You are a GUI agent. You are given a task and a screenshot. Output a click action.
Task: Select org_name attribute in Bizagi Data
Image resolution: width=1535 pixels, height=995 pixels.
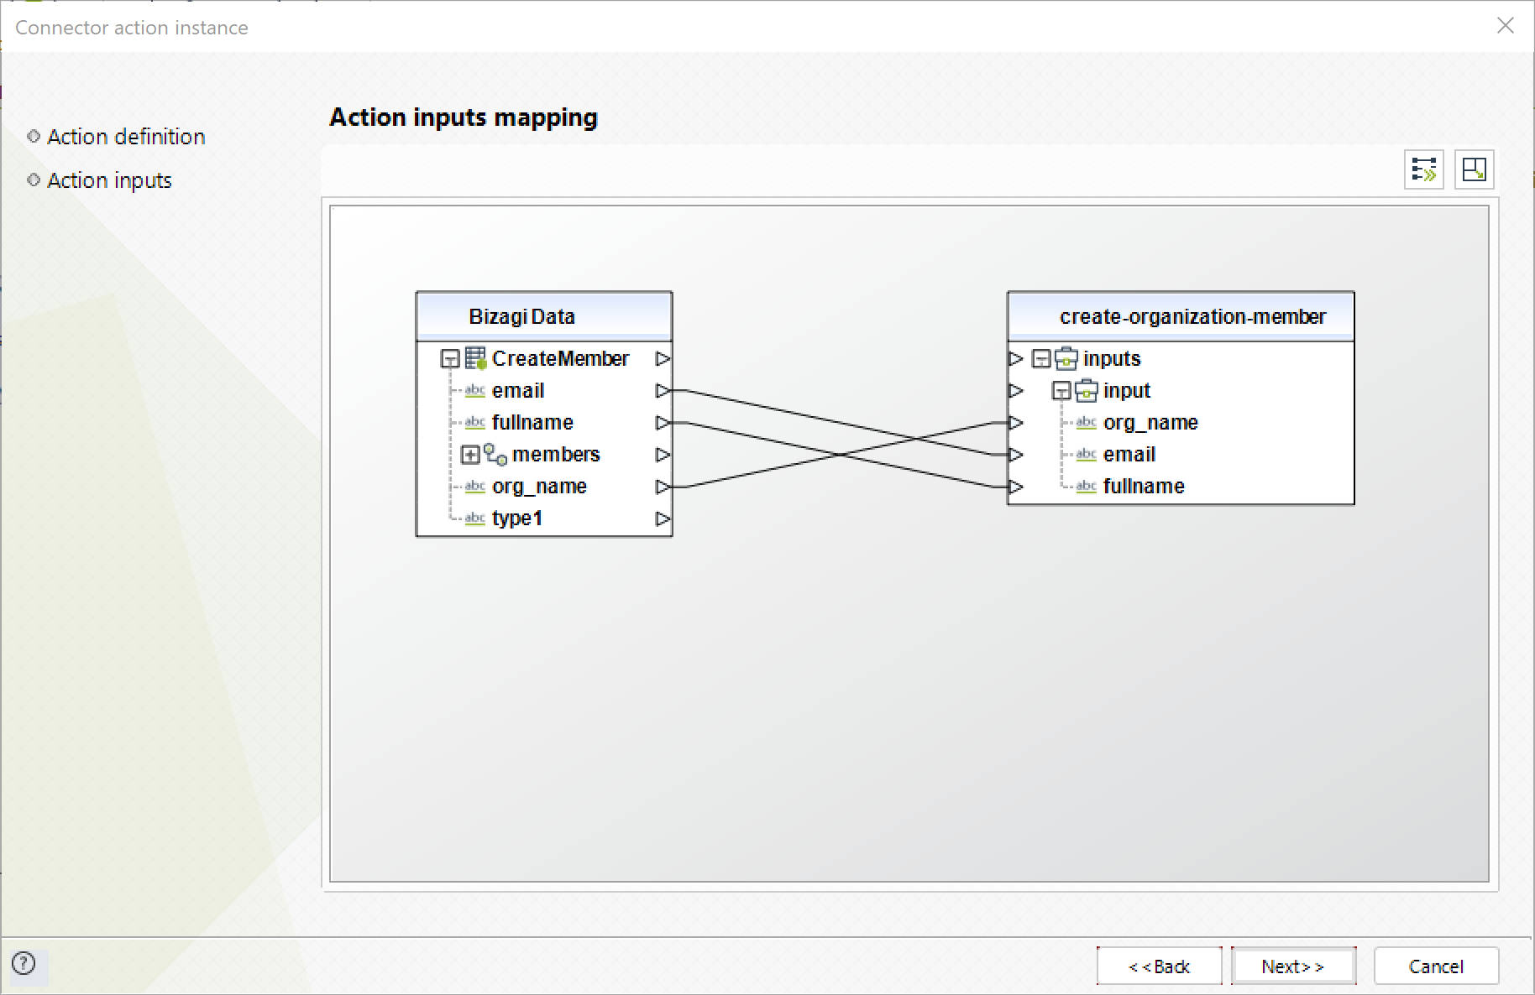pyautogui.click(x=539, y=487)
